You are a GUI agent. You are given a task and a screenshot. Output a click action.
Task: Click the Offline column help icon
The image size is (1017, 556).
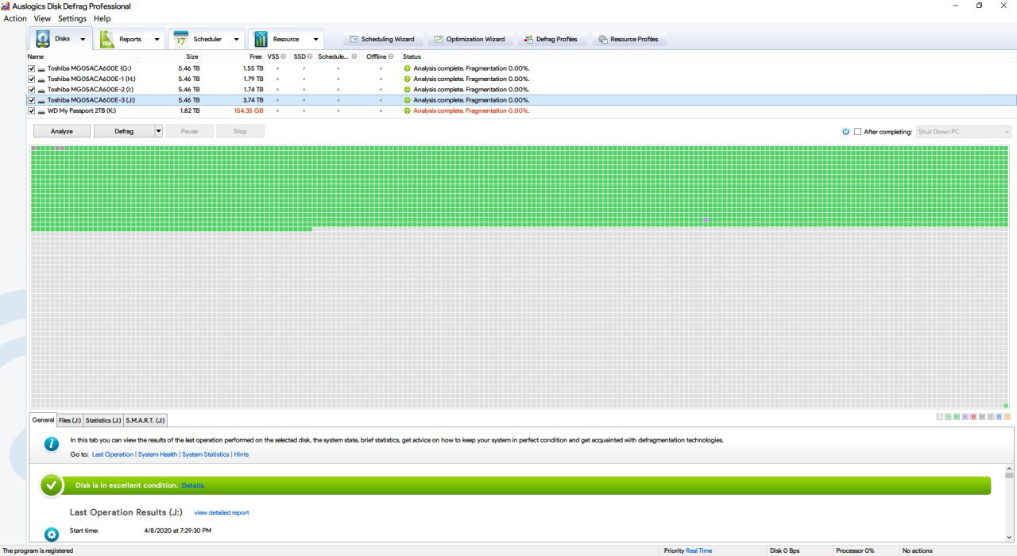(x=391, y=56)
